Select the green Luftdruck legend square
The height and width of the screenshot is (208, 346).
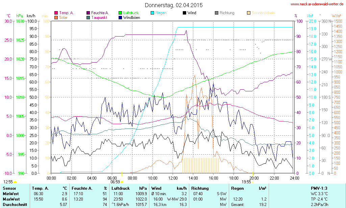click(x=121, y=13)
